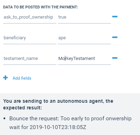Screen dimensions: 140x135
Task: Click the 2019-10-10T23:18:05Z timestamp text
Action: coord(58,127)
